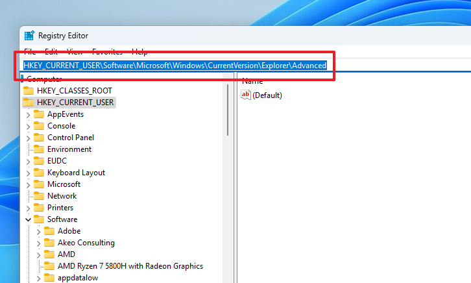Click the HKEY_CLASSES_ROOT folder icon
The image size is (471, 283).
click(x=29, y=90)
